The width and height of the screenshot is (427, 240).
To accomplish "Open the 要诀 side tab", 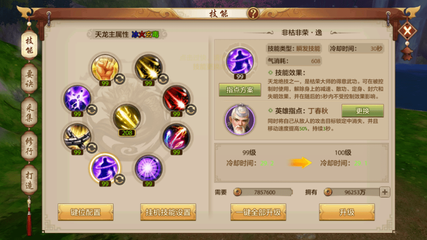I will tap(30, 79).
